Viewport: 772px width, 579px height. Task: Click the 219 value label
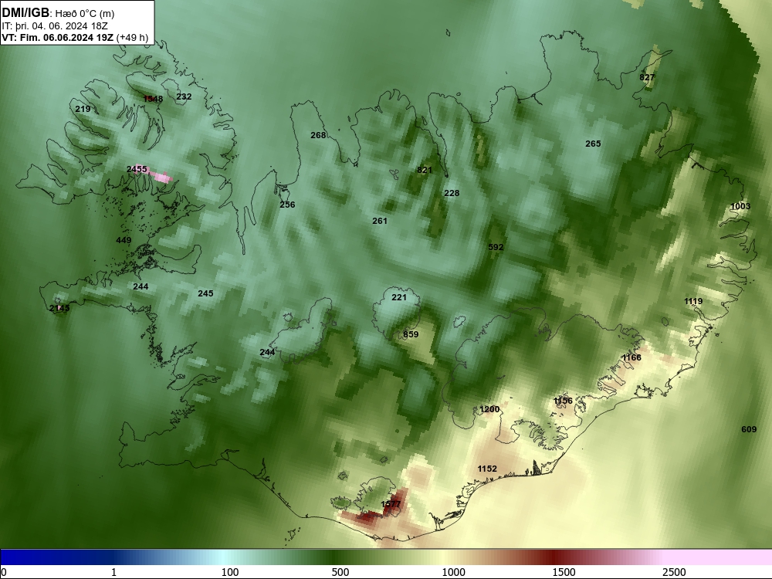click(x=83, y=109)
